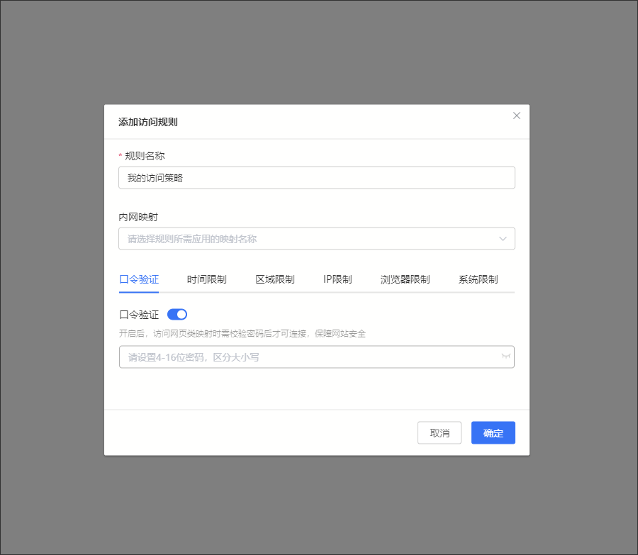Click the 确定 button to confirm

click(x=493, y=433)
